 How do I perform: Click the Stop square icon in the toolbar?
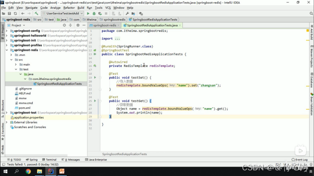click(x=106, y=13)
